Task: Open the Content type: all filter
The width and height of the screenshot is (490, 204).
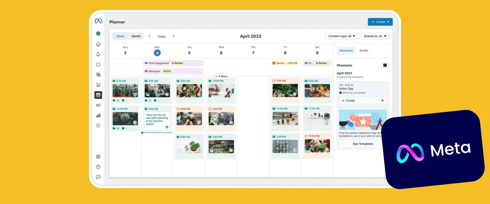Action: click(x=342, y=36)
